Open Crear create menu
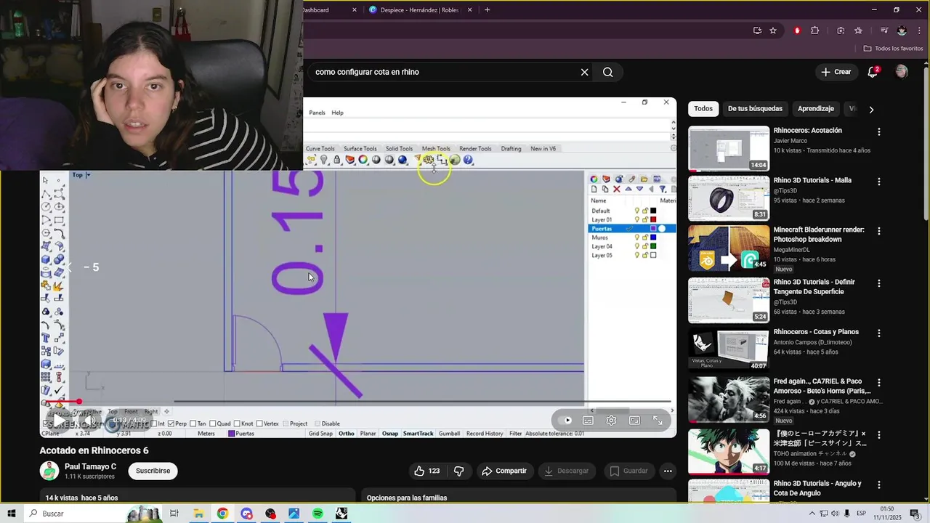Image resolution: width=930 pixels, height=523 pixels. click(836, 72)
